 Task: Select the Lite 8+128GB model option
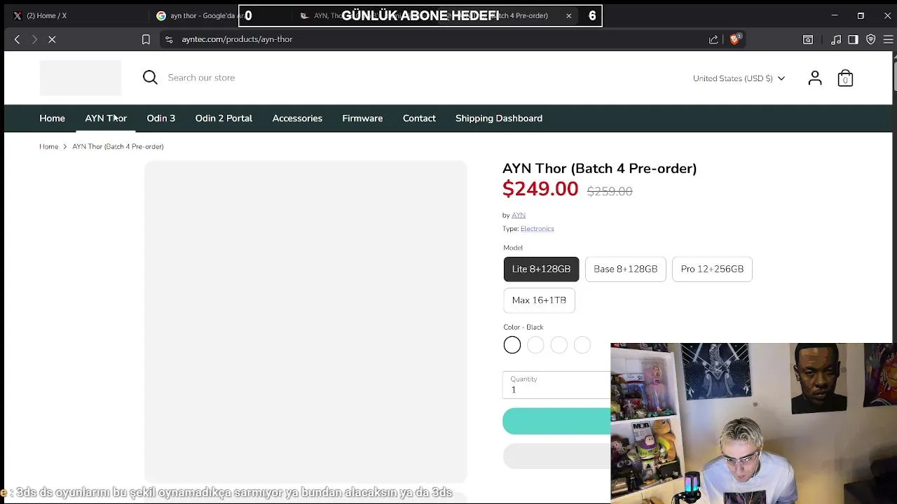coord(541,269)
